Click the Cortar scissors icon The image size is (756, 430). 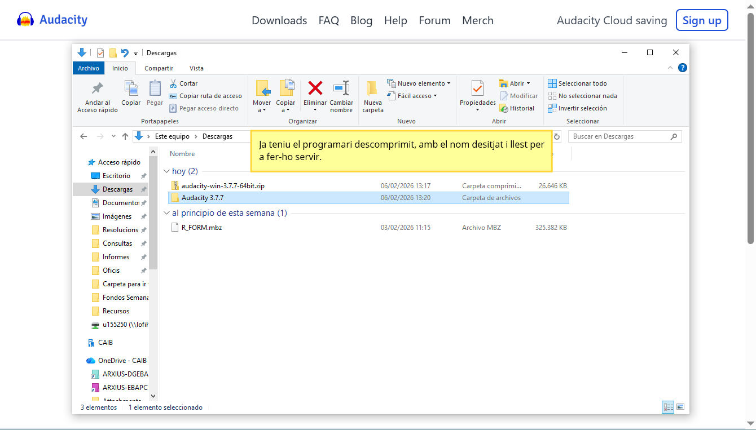[174, 83]
